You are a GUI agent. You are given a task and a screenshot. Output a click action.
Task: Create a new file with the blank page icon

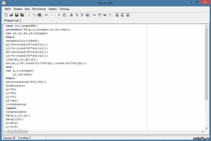pos(6,15)
